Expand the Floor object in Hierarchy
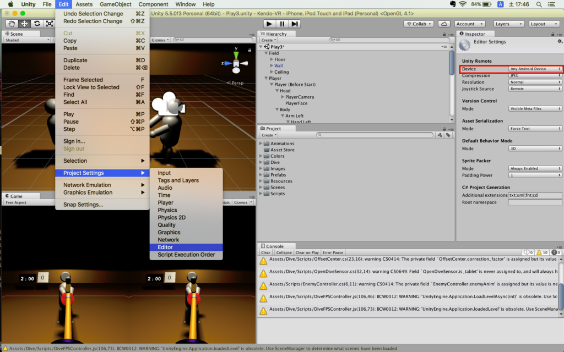Viewport: 564px width, 352px height. [x=272, y=59]
